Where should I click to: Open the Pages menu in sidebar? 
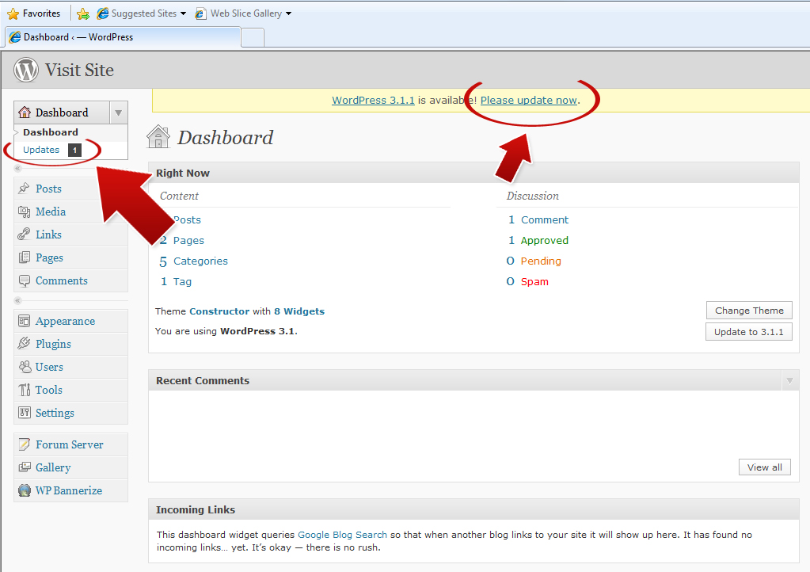click(50, 257)
